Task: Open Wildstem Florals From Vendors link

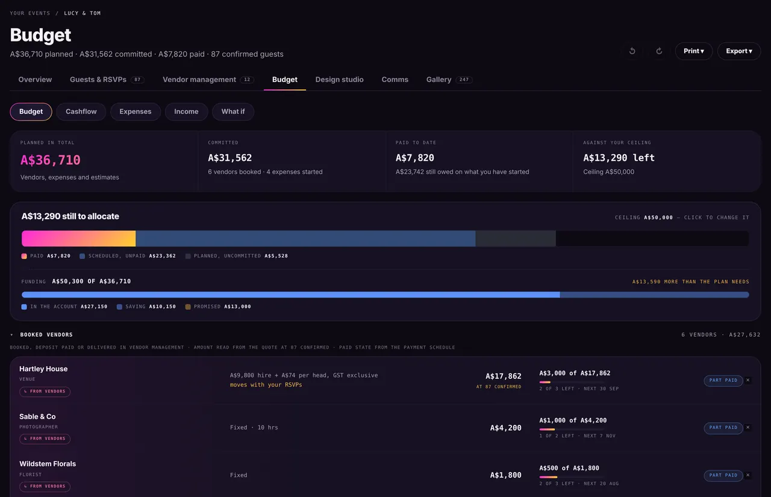Action: tap(45, 486)
